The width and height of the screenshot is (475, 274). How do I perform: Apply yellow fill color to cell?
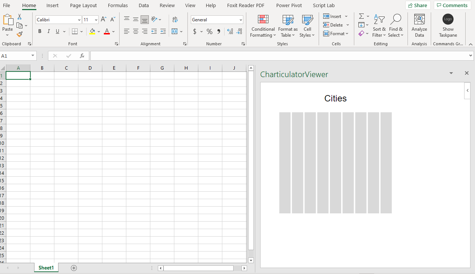93,31
